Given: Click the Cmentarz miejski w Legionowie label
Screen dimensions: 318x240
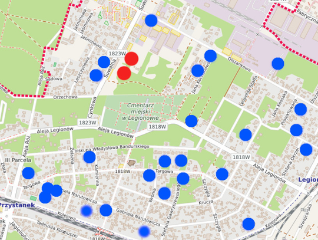Looking at the screenshot, I should click(x=140, y=111).
